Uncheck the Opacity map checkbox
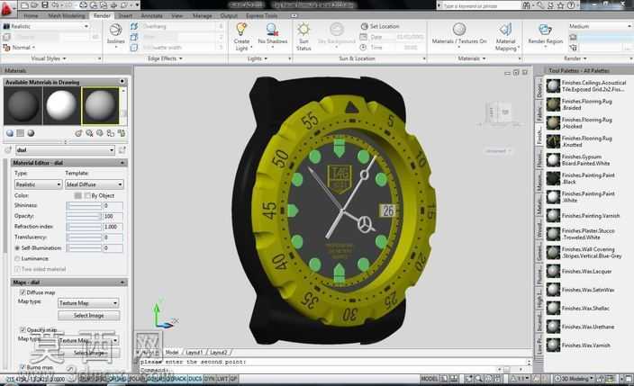 pos(23,330)
